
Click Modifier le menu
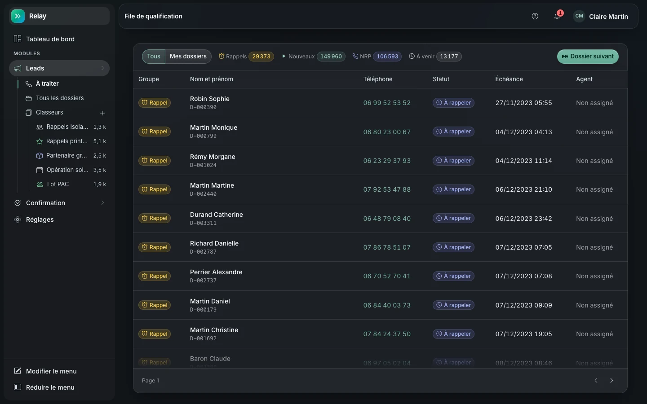(51, 371)
